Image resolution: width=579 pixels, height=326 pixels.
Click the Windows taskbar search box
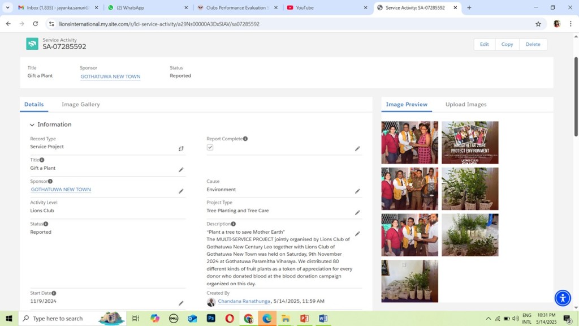pos(72,318)
